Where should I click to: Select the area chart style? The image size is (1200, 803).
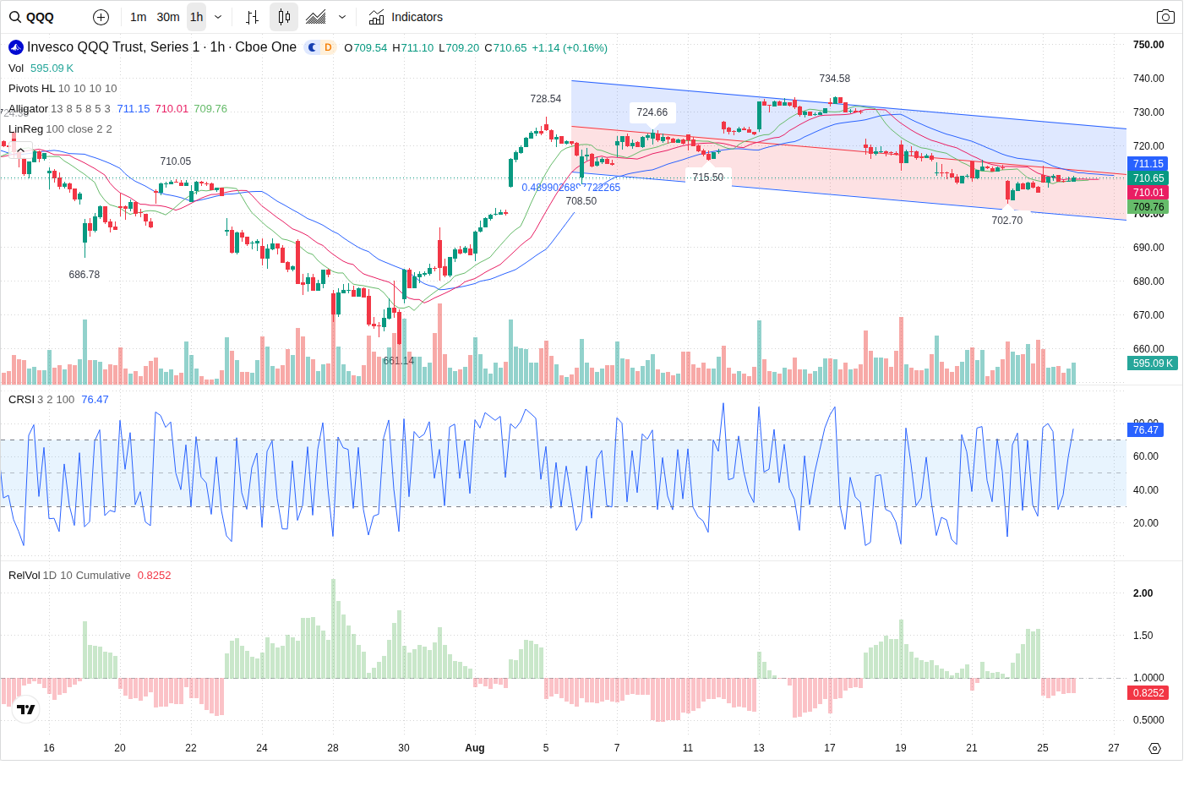pos(316,17)
